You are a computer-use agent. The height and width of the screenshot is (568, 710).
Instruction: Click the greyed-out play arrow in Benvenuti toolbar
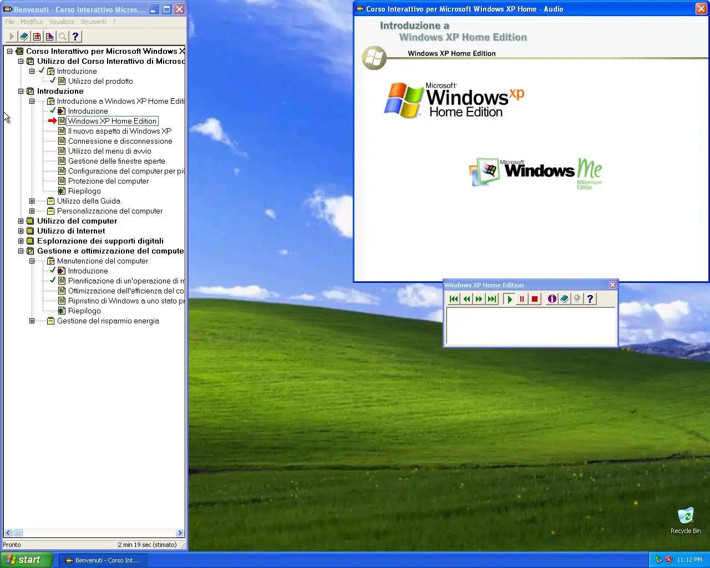pyautogui.click(x=11, y=37)
